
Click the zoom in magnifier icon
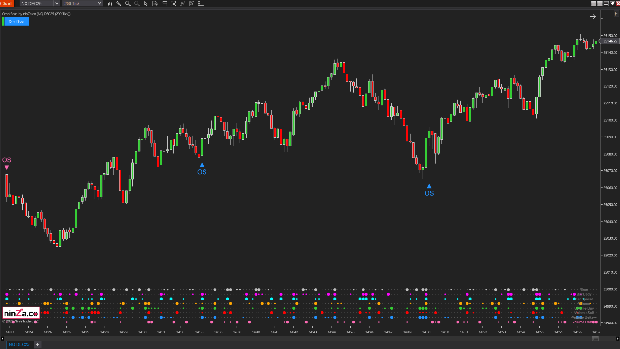point(128,4)
